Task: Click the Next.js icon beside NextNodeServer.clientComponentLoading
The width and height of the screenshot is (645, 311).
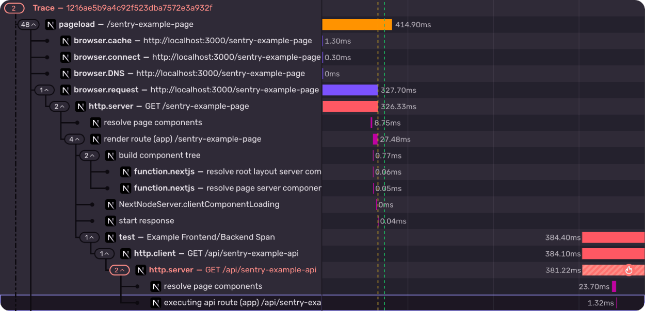Action: point(110,204)
